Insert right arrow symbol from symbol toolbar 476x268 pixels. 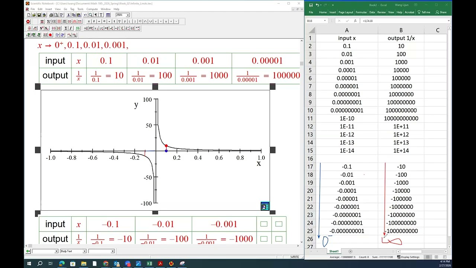[x=109, y=21]
